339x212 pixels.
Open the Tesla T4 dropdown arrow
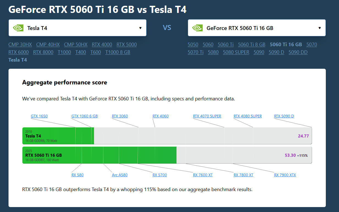pos(140,28)
